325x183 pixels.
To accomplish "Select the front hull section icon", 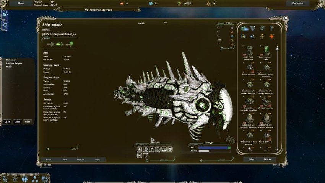I will click(50, 44).
